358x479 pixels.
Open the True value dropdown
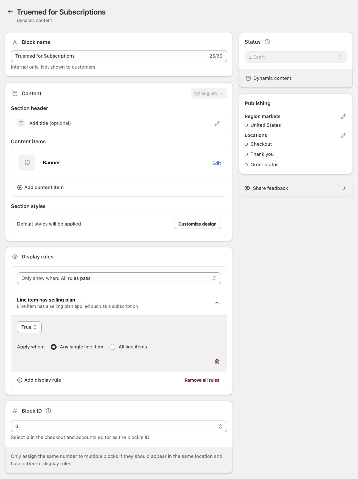[x=29, y=327]
